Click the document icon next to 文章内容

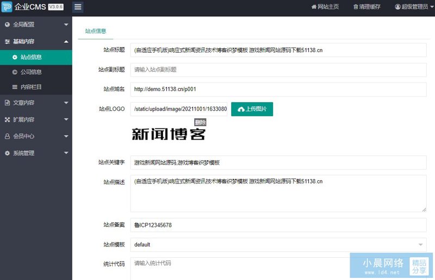point(7,103)
